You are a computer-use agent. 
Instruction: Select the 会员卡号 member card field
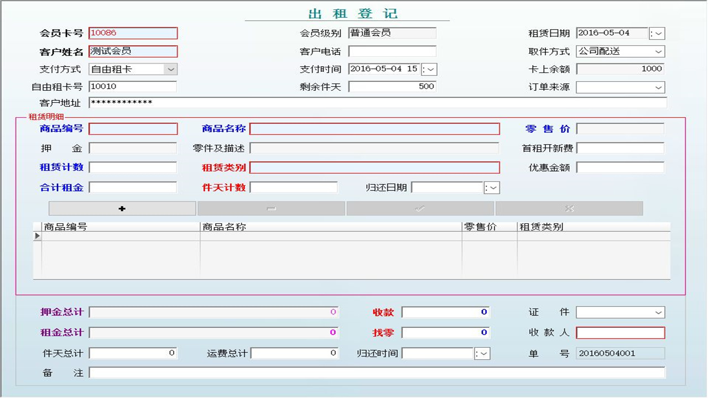pos(133,33)
